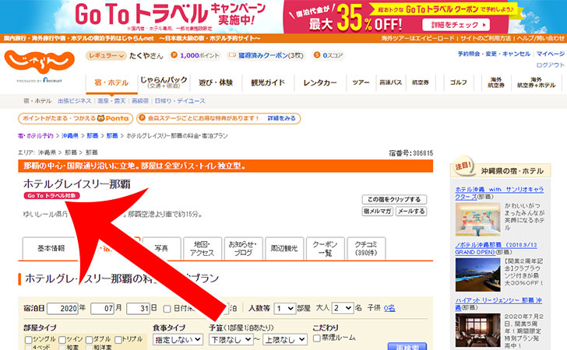Open adults count dropdown showing 2
This screenshot has height=350, width=567.
coord(343,308)
